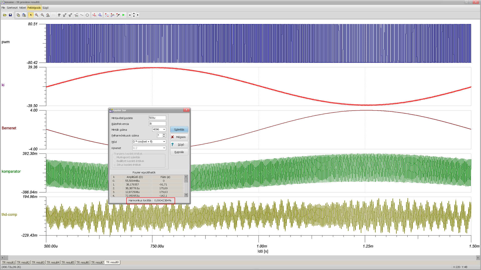Select 'Beállított kezdeti értékek' radio option

point(115,161)
